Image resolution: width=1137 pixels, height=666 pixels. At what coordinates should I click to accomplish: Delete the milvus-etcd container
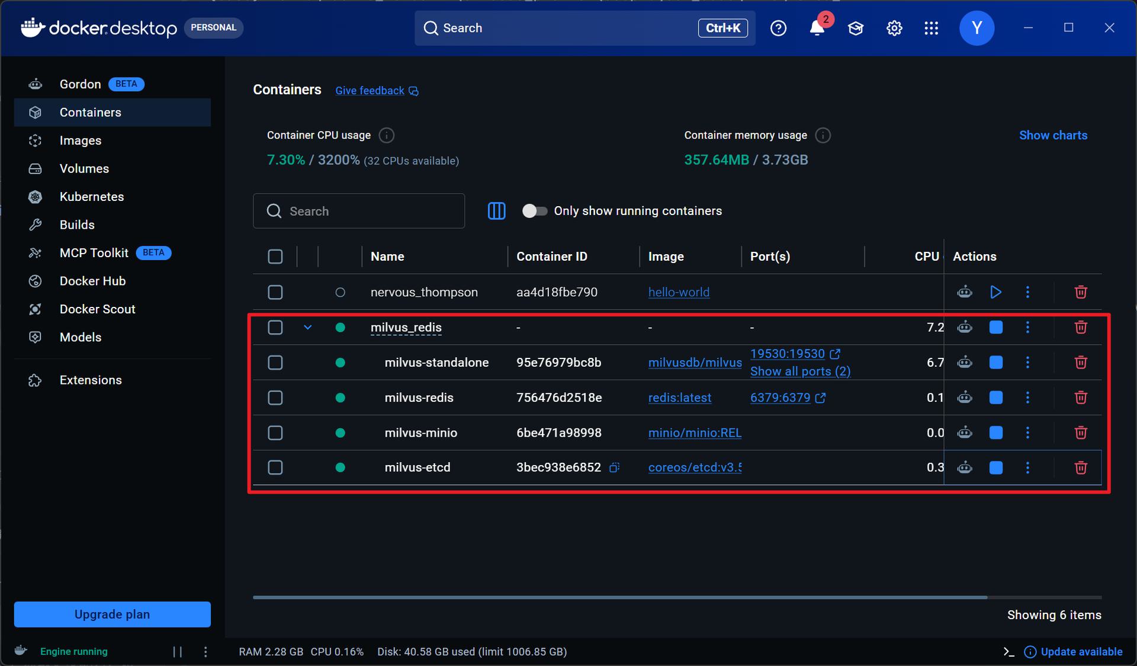click(x=1081, y=468)
